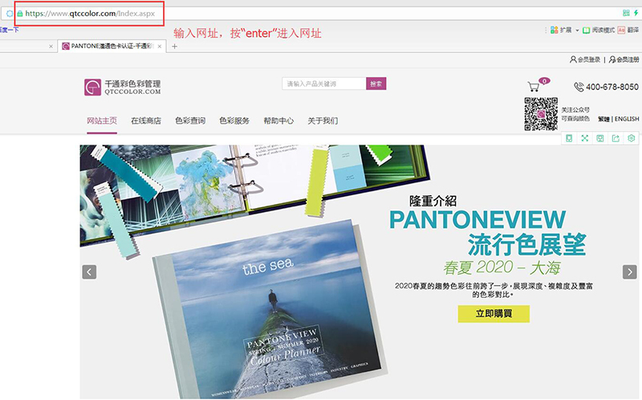642x400 pixels.
Task: Click the 百度一下 bookmark link
Action: pyautogui.click(x=9, y=30)
